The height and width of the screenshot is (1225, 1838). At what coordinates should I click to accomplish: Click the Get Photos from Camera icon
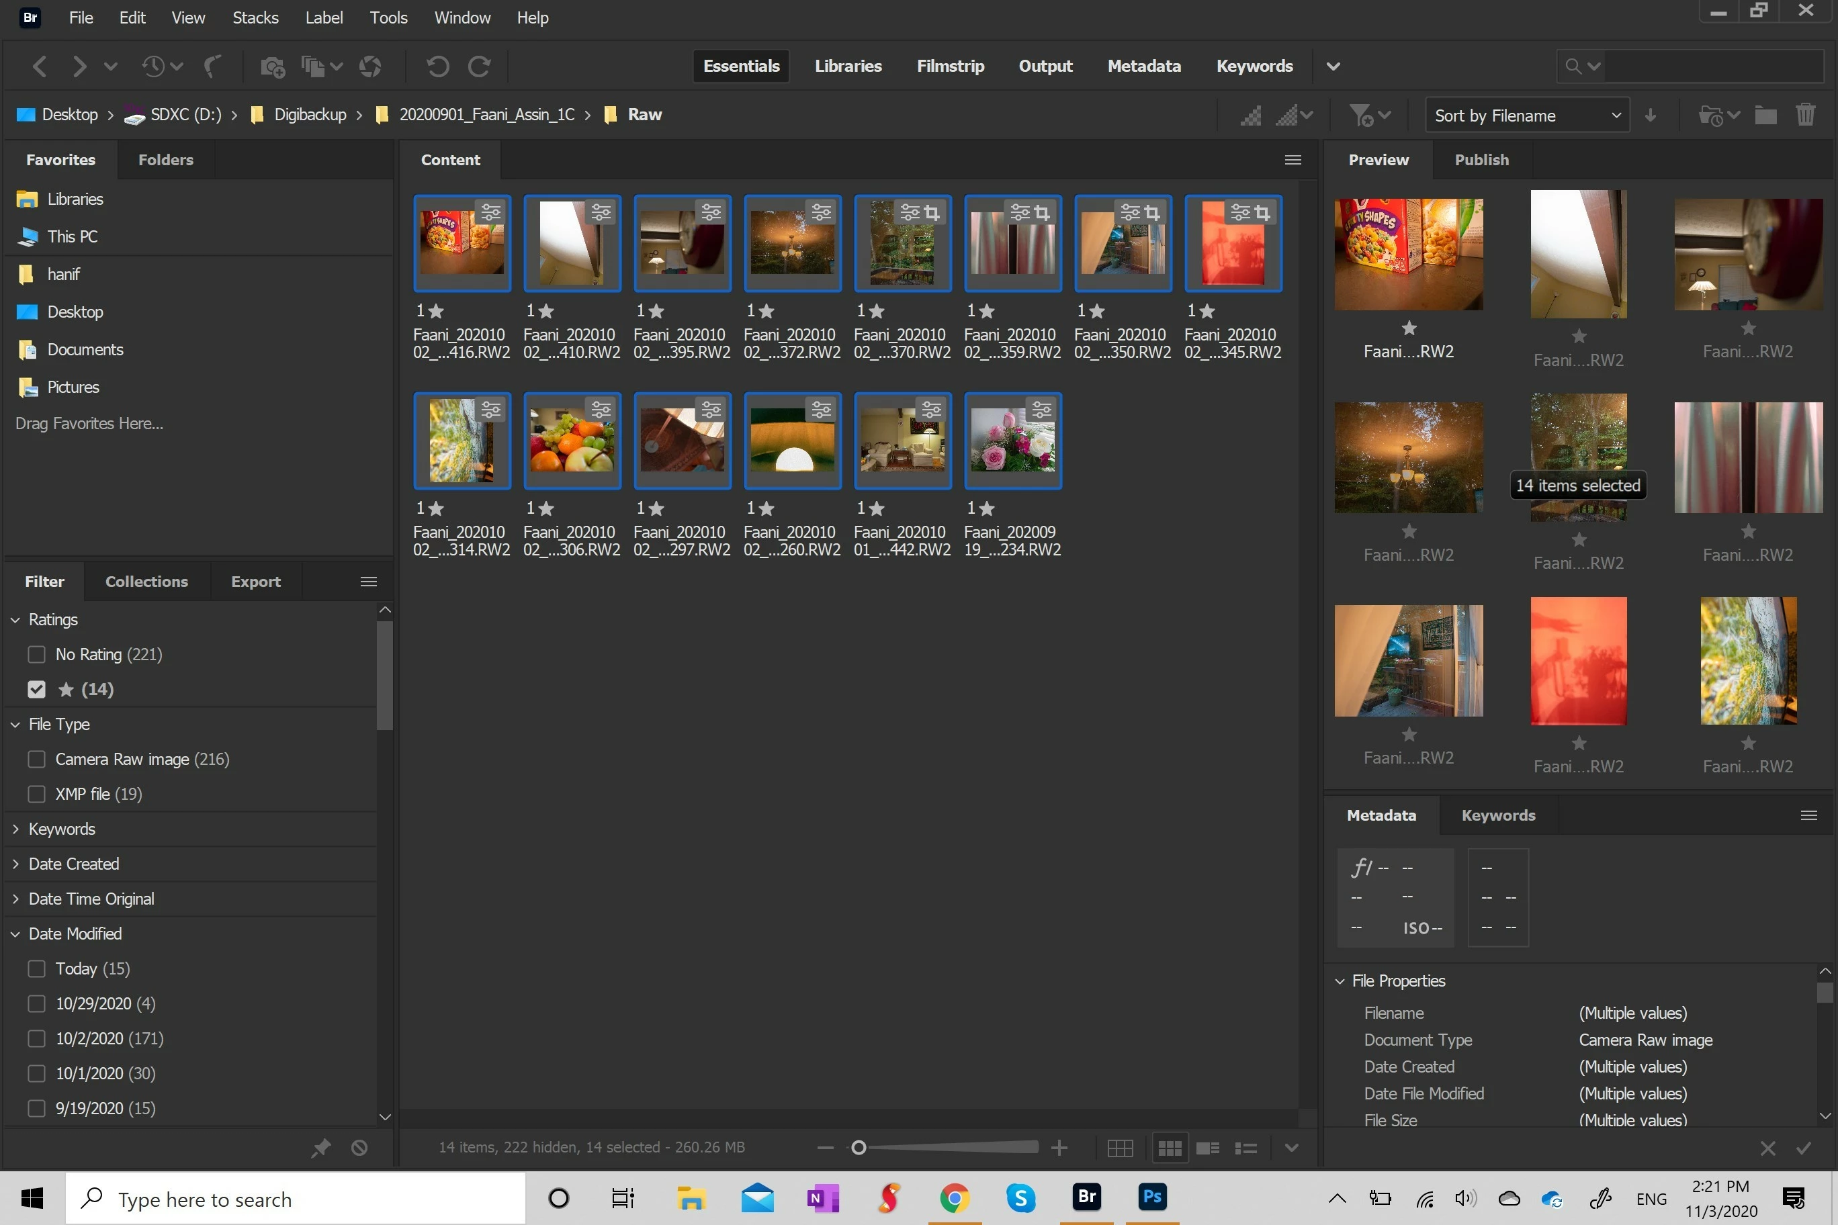click(x=272, y=66)
